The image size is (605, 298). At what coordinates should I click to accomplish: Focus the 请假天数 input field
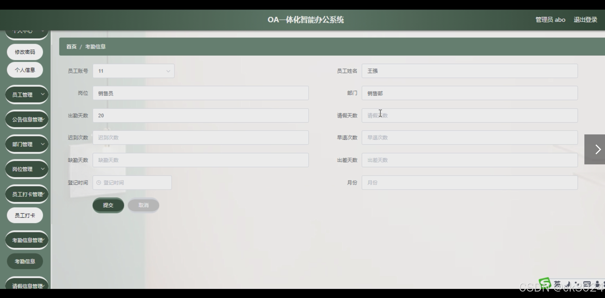pyautogui.click(x=469, y=115)
